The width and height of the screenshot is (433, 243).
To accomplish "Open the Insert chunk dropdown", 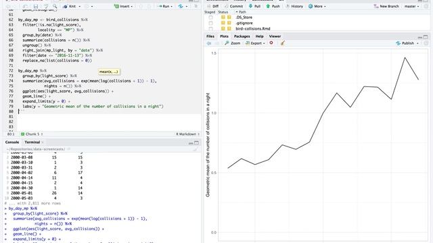I will pyautogui.click(x=123, y=6).
